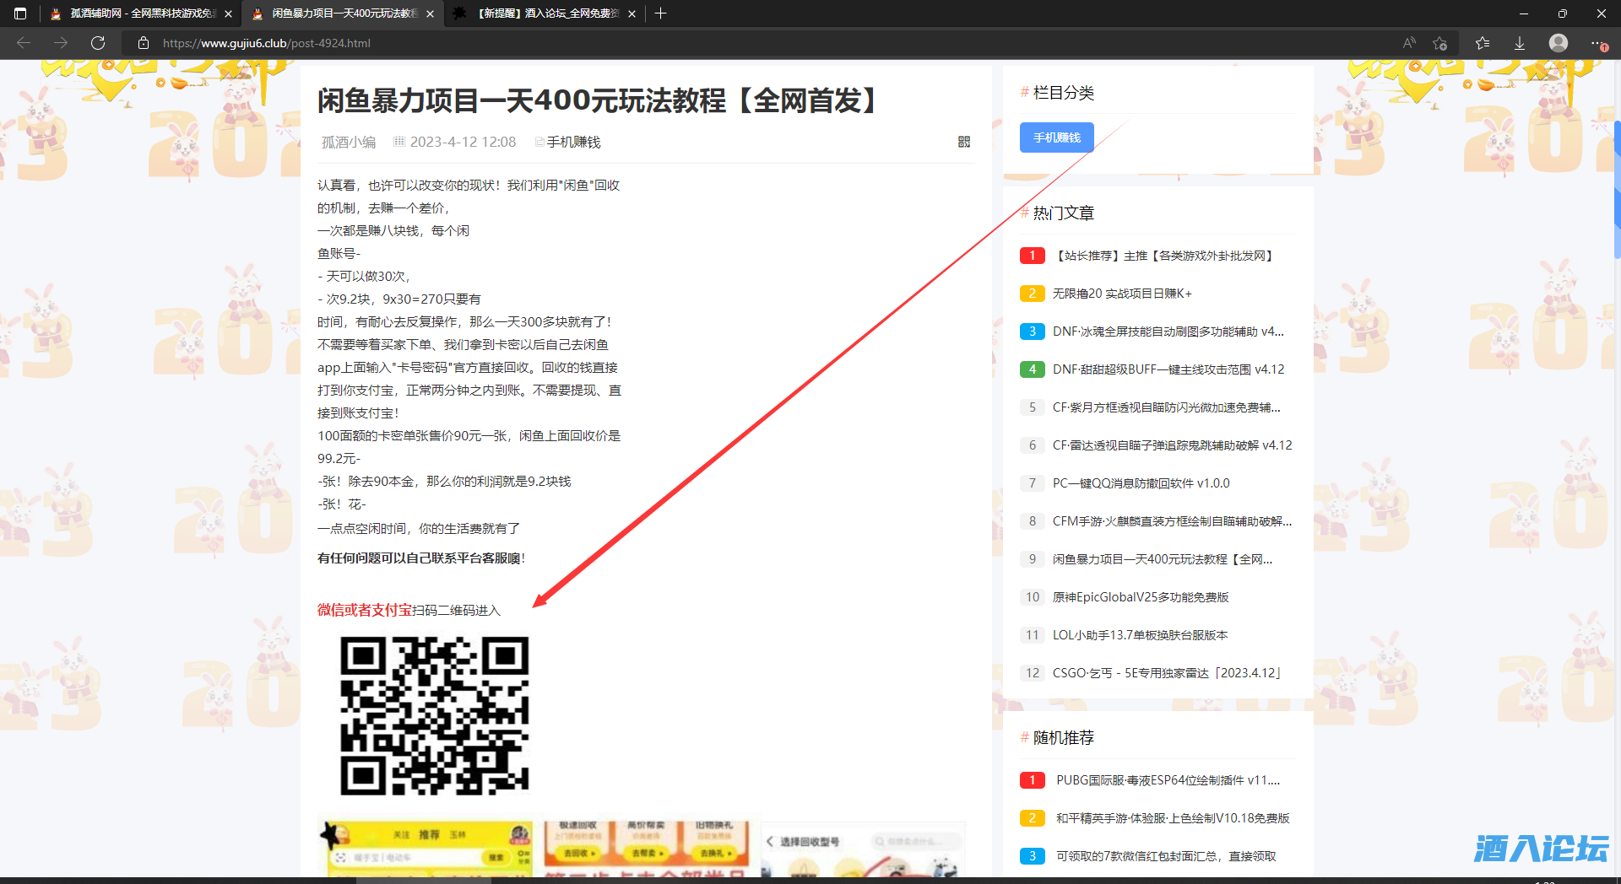Click the article date 2023-4-12 12:08

click(463, 142)
